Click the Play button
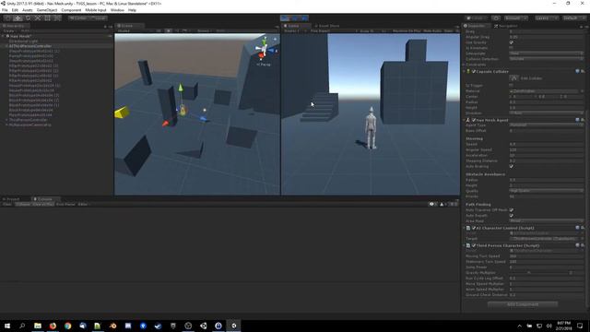The image size is (590, 332). tap(285, 18)
